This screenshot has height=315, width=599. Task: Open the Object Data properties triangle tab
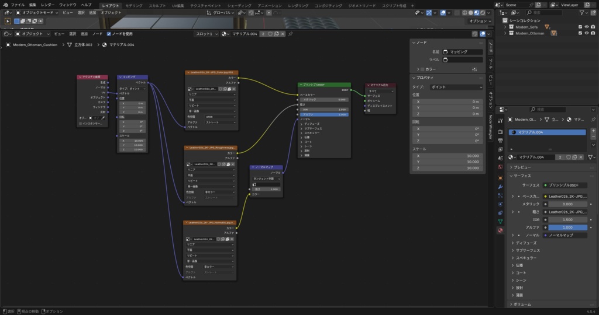pyautogui.click(x=501, y=221)
